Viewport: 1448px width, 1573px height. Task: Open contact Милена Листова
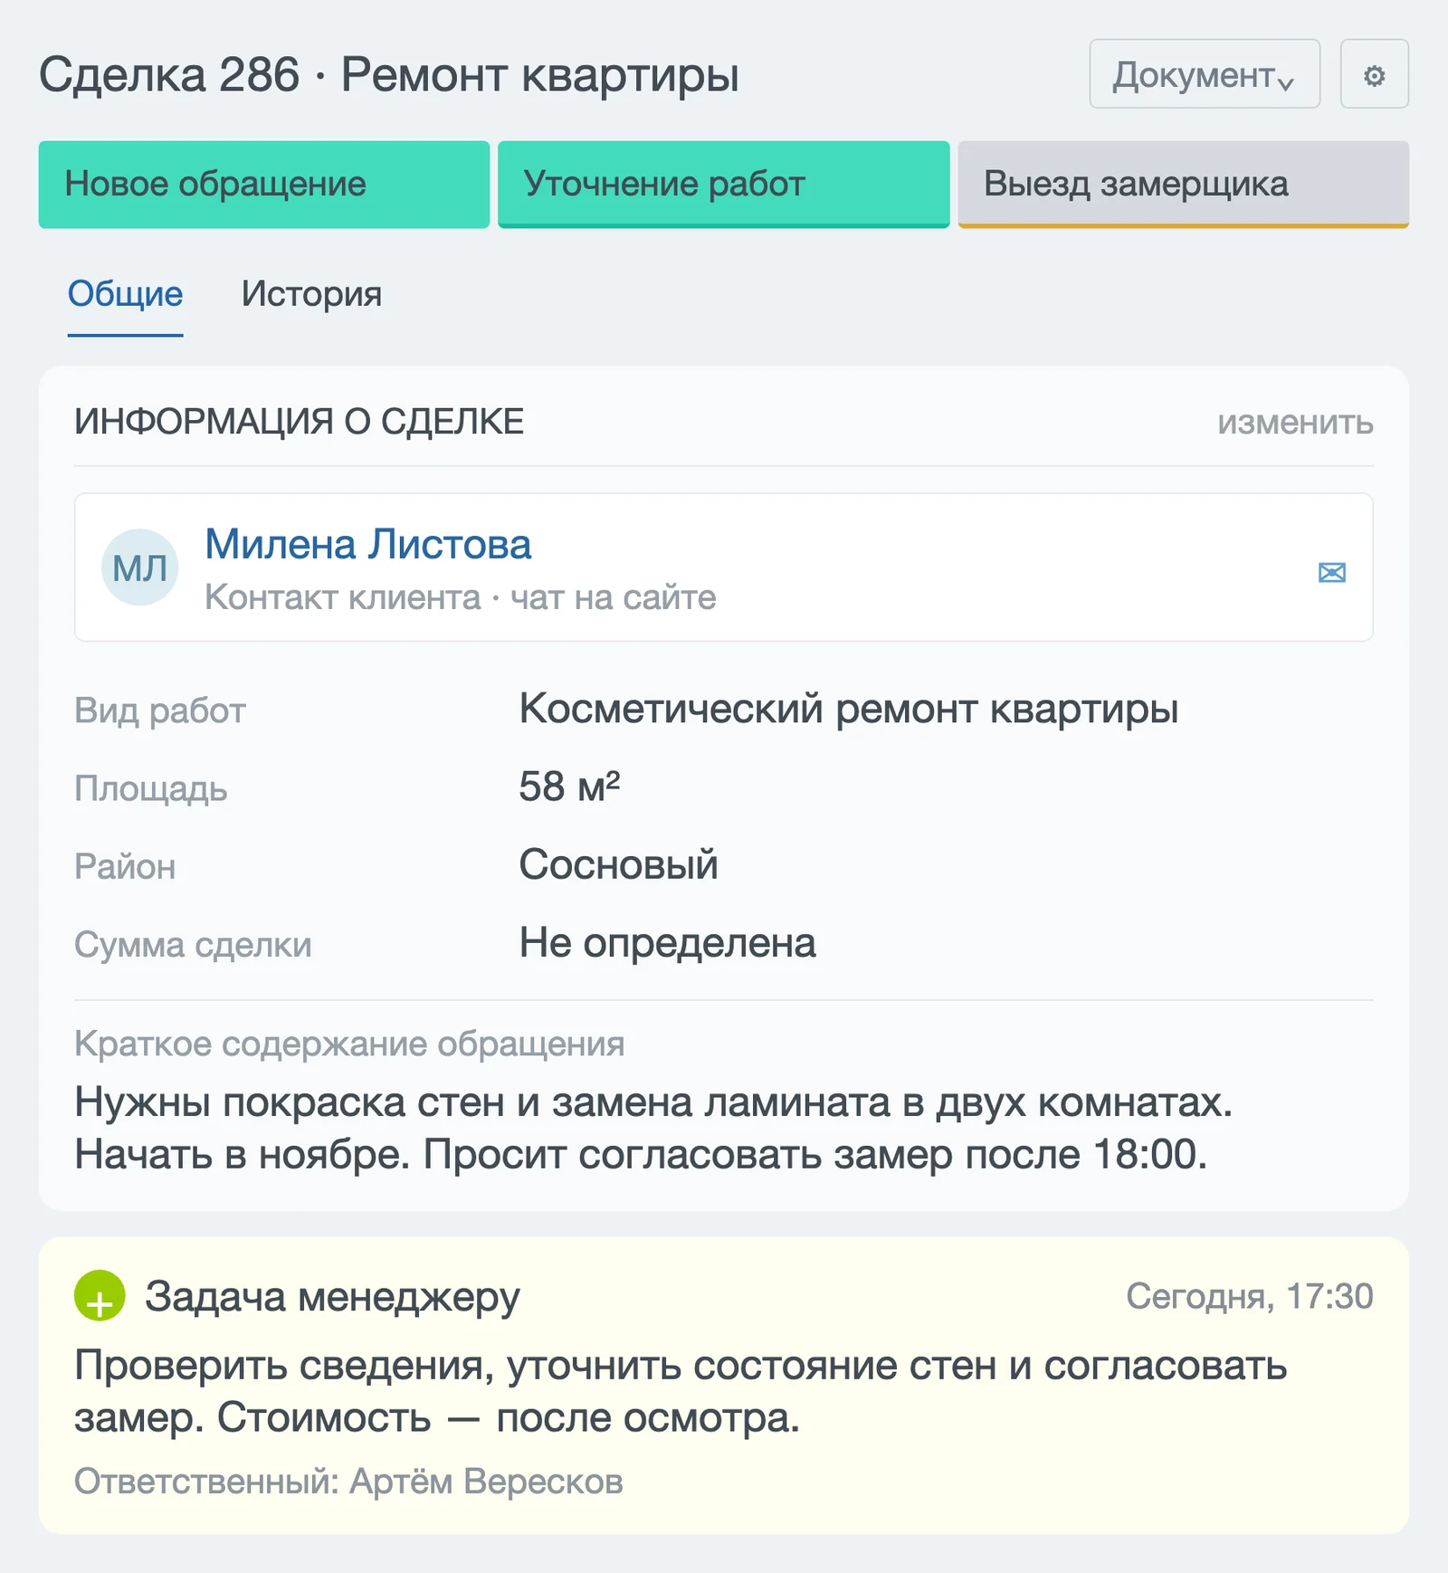tap(367, 544)
